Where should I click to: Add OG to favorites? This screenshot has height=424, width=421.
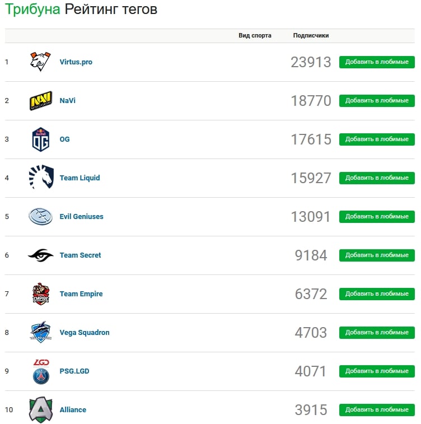[x=377, y=139]
